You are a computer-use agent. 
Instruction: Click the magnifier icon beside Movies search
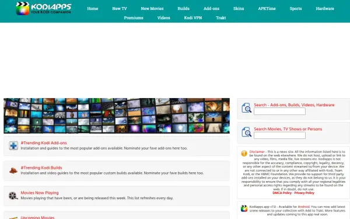[246, 132]
